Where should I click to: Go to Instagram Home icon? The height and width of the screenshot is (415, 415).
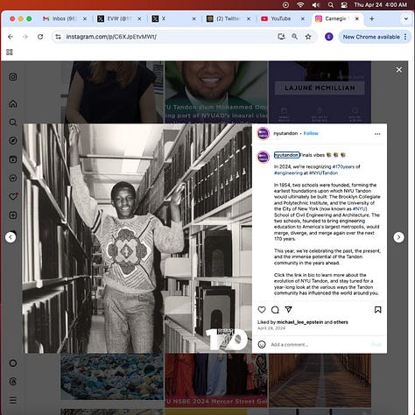(13, 103)
